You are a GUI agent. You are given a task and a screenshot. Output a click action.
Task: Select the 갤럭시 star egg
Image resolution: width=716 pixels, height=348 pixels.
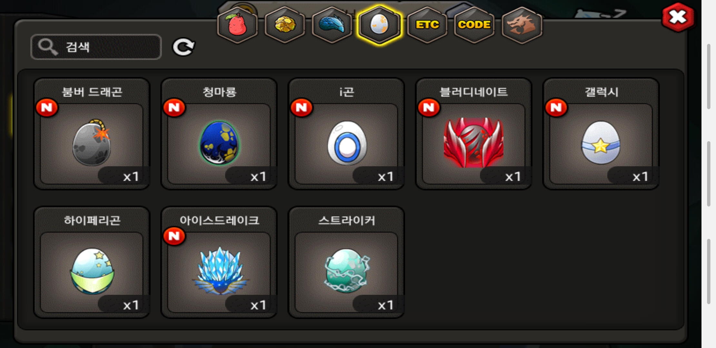601,134
